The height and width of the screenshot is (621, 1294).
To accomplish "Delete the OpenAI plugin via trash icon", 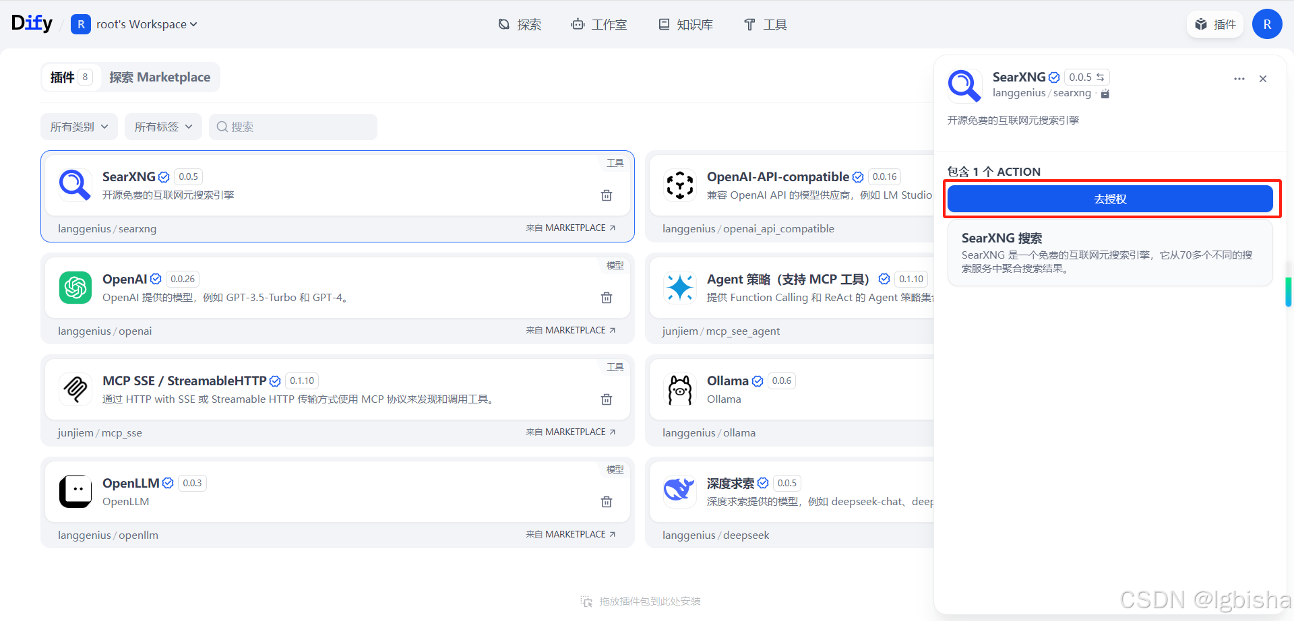I will tap(607, 298).
